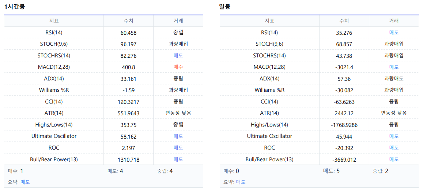Click the Highs/Lows(14) label in 1시간봉 table
Viewport: 423px width, 192px height.
click(54, 125)
